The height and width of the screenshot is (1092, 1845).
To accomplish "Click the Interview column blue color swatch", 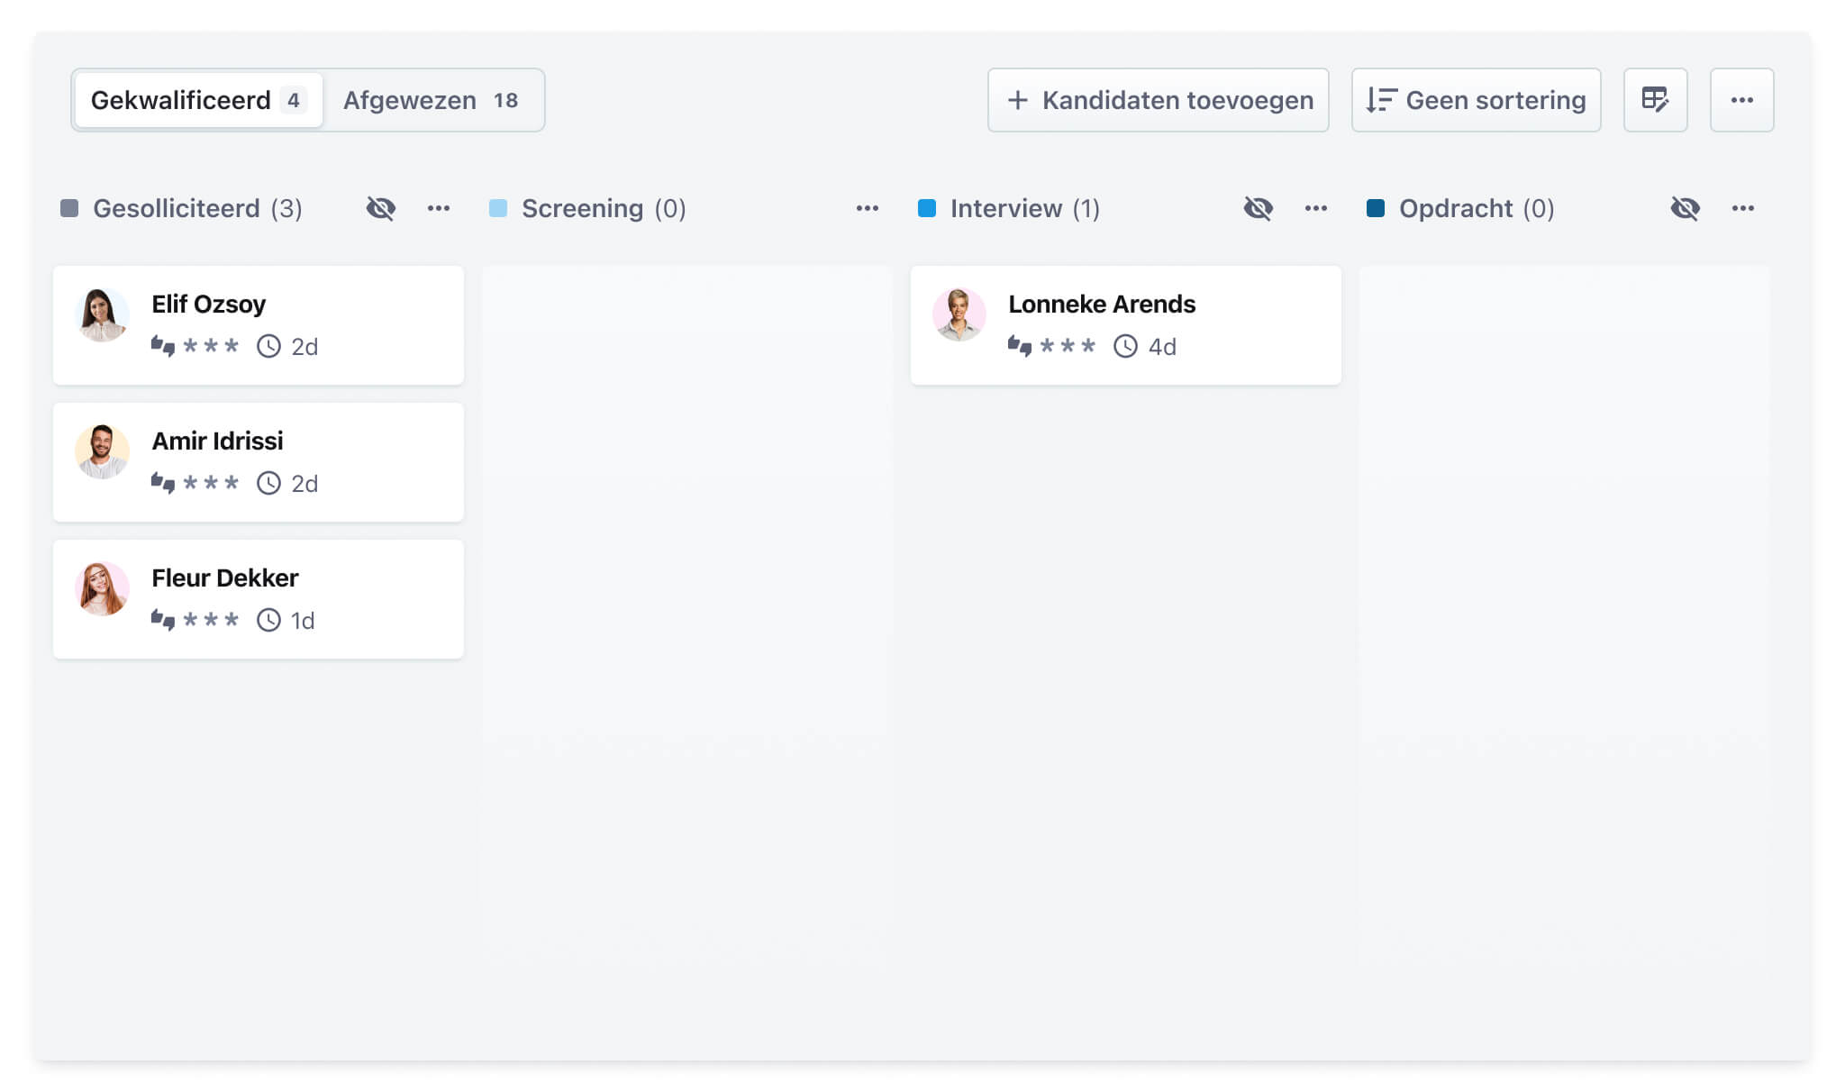I will [926, 208].
